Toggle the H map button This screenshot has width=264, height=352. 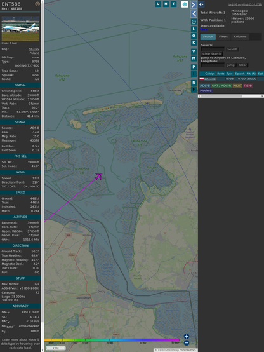pyautogui.click(x=166, y=4)
